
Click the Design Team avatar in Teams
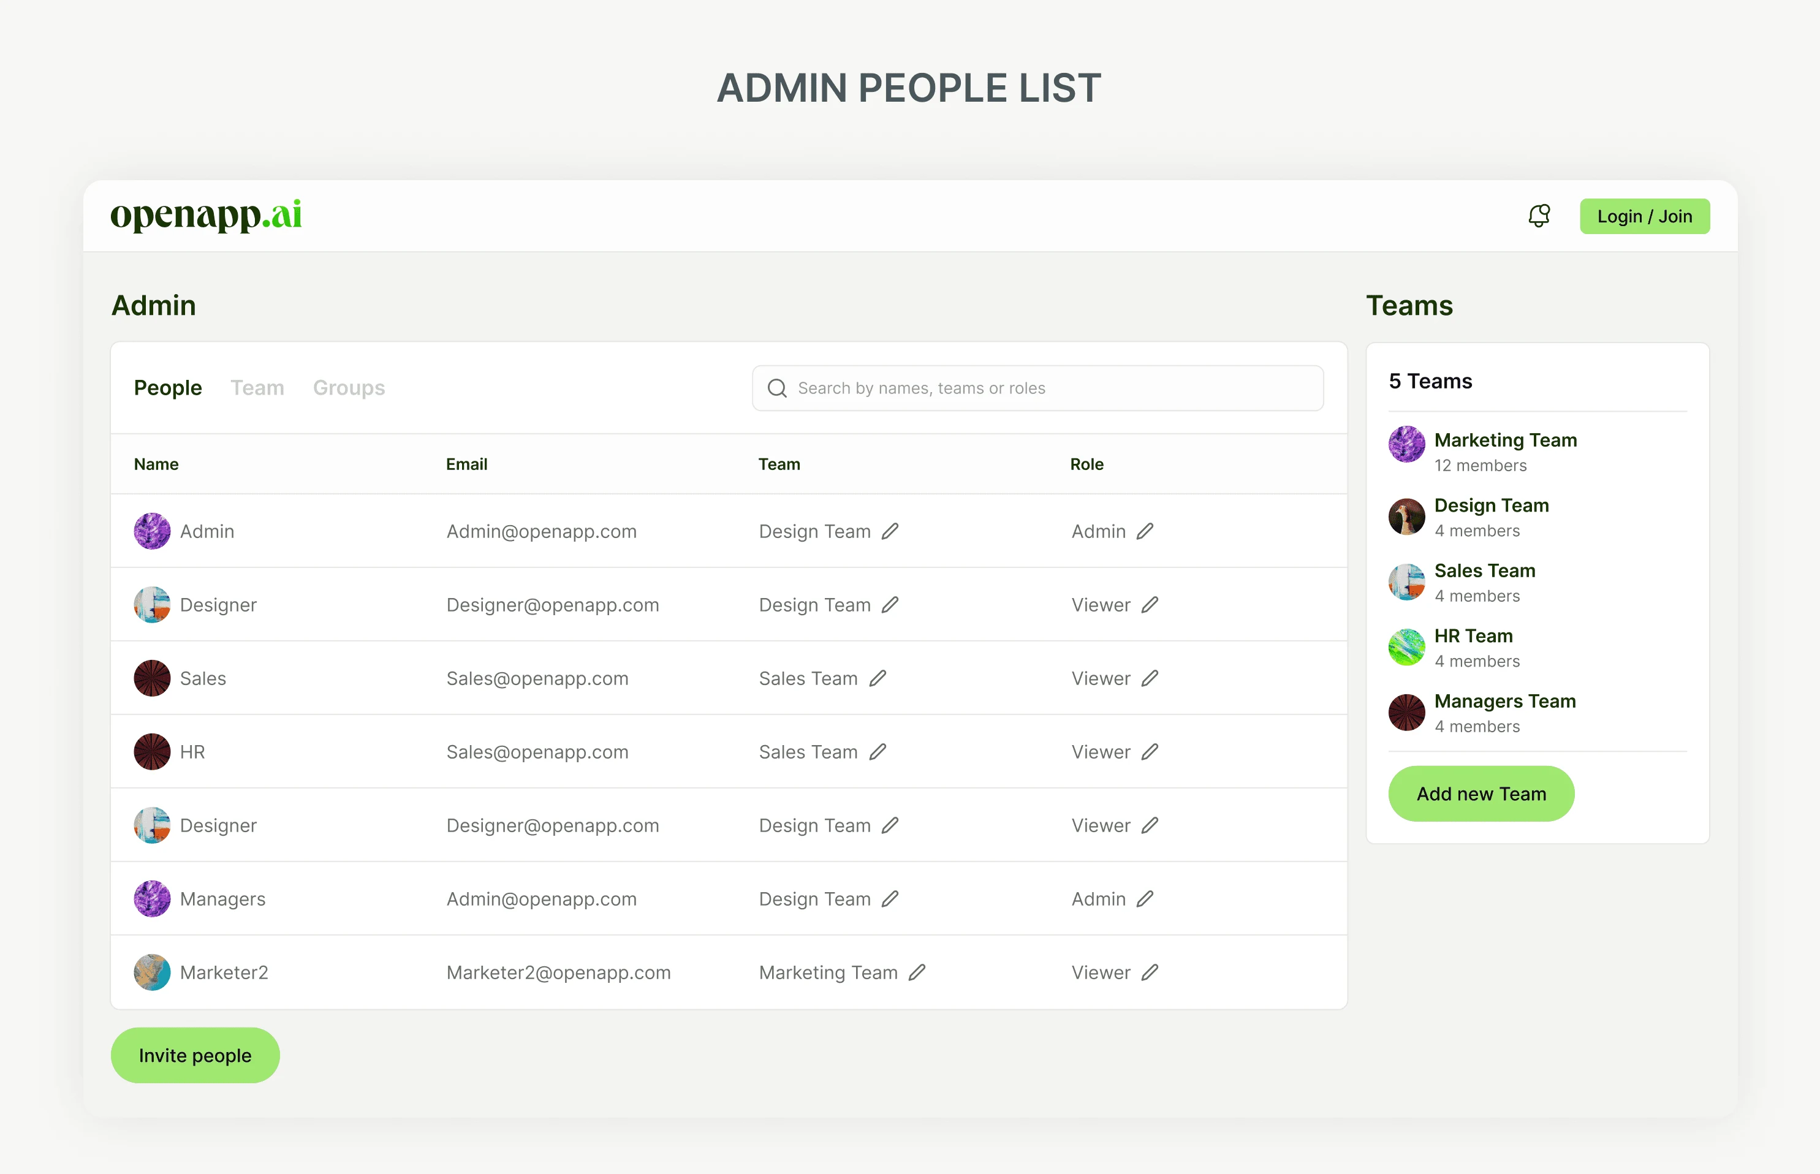pos(1407,517)
